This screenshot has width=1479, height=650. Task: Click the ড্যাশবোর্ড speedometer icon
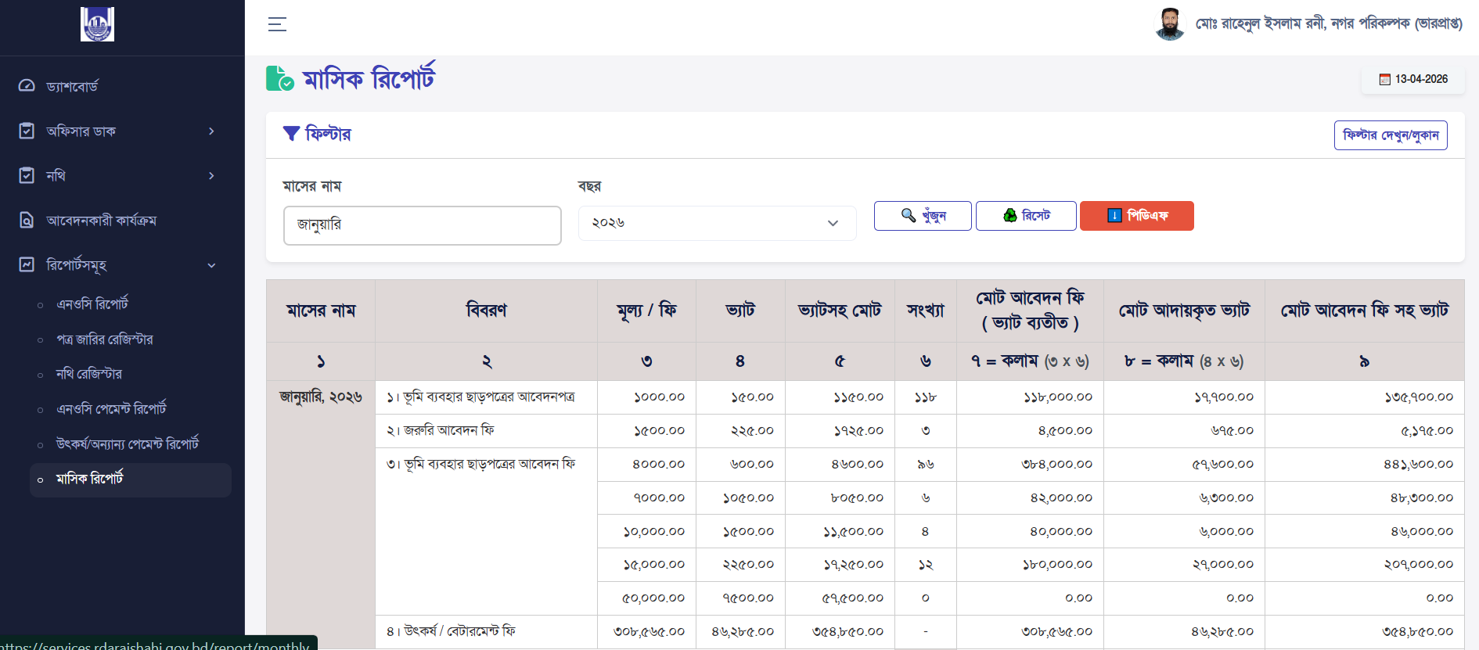tap(27, 86)
